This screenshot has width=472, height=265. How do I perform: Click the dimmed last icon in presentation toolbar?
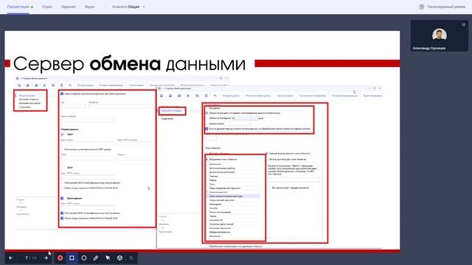click(x=131, y=258)
